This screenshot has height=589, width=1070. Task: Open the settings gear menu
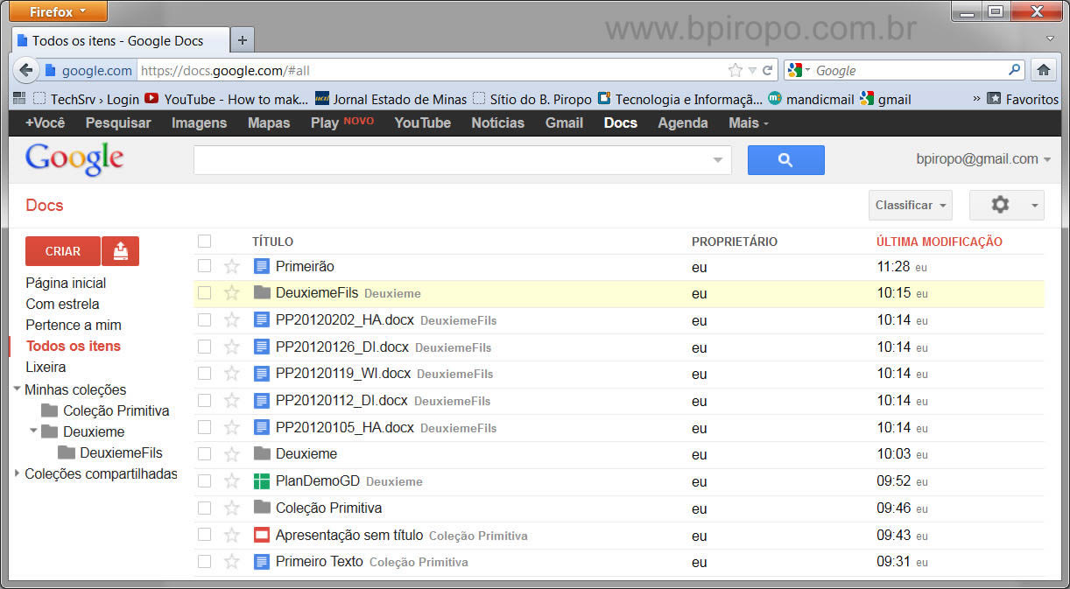pos(1006,205)
